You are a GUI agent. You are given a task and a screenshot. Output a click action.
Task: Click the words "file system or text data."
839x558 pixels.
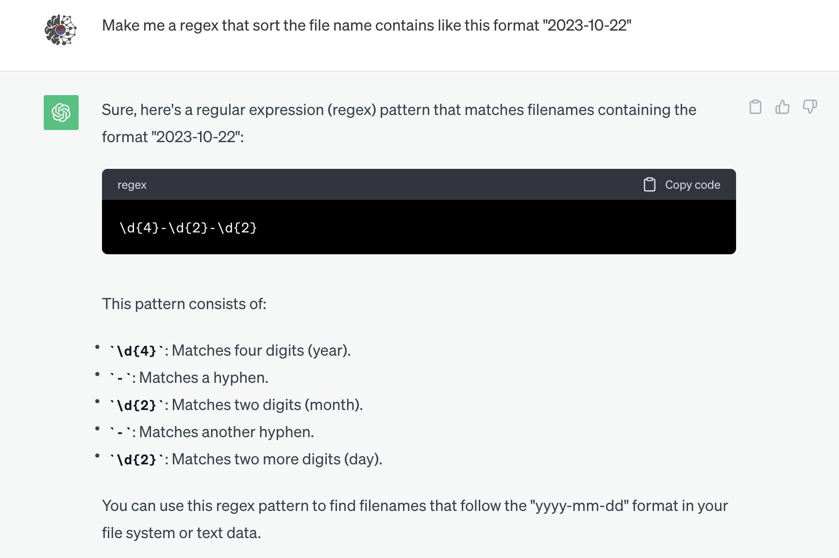pyautogui.click(x=181, y=533)
